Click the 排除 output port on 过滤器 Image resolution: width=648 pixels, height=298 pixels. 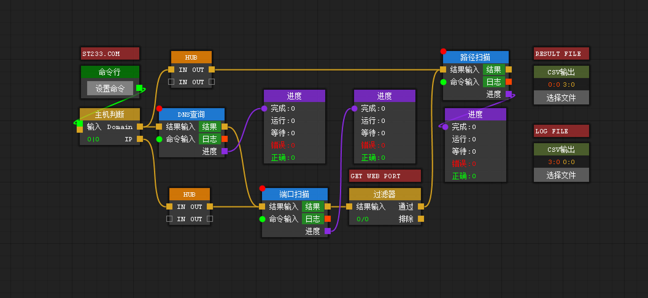pyautogui.click(x=421, y=219)
